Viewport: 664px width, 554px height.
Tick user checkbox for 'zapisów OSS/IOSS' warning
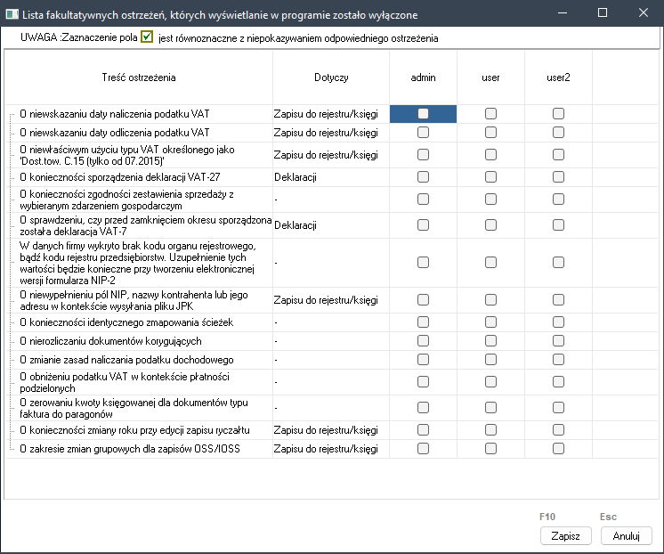[490, 449]
